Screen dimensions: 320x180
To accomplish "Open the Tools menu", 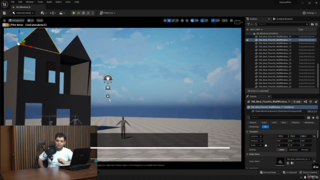I will 40,2.
